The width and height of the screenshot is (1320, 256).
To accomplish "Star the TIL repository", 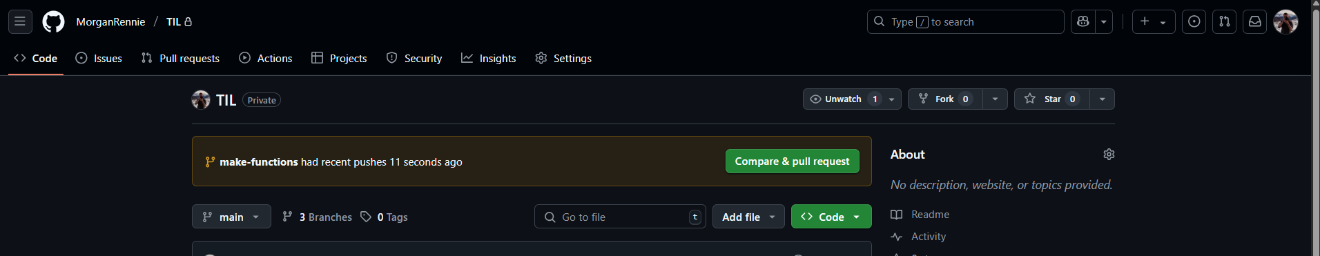I will point(1052,99).
